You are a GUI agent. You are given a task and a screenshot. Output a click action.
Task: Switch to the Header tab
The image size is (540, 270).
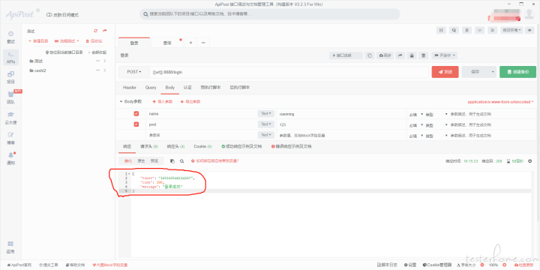point(130,88)
